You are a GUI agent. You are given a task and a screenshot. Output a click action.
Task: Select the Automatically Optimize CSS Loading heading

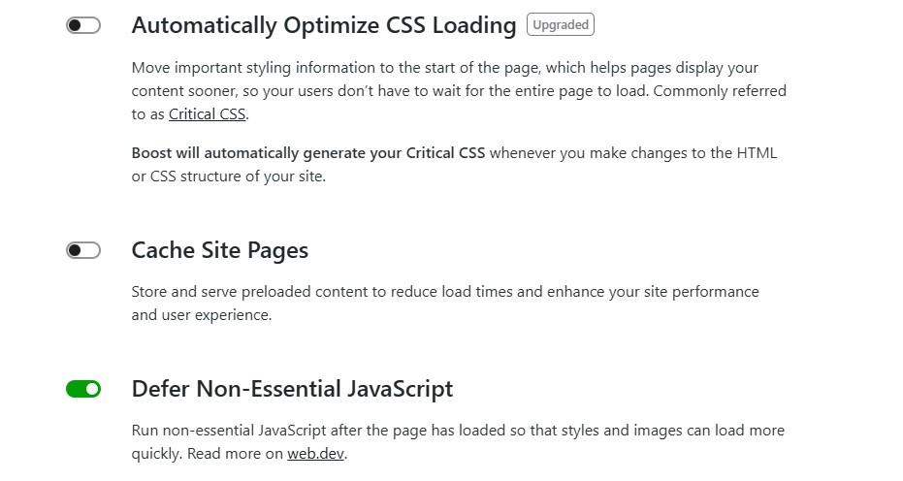[324, 25]
